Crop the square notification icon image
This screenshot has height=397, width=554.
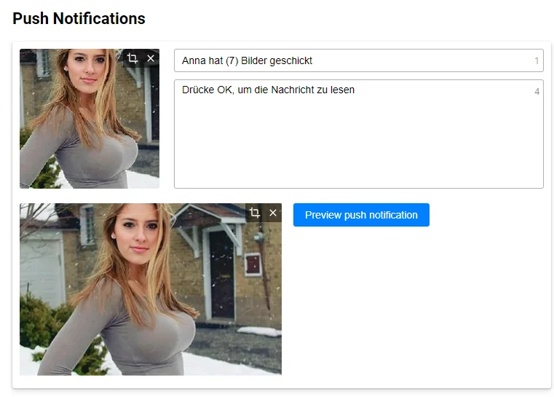(x=132, y=58)
